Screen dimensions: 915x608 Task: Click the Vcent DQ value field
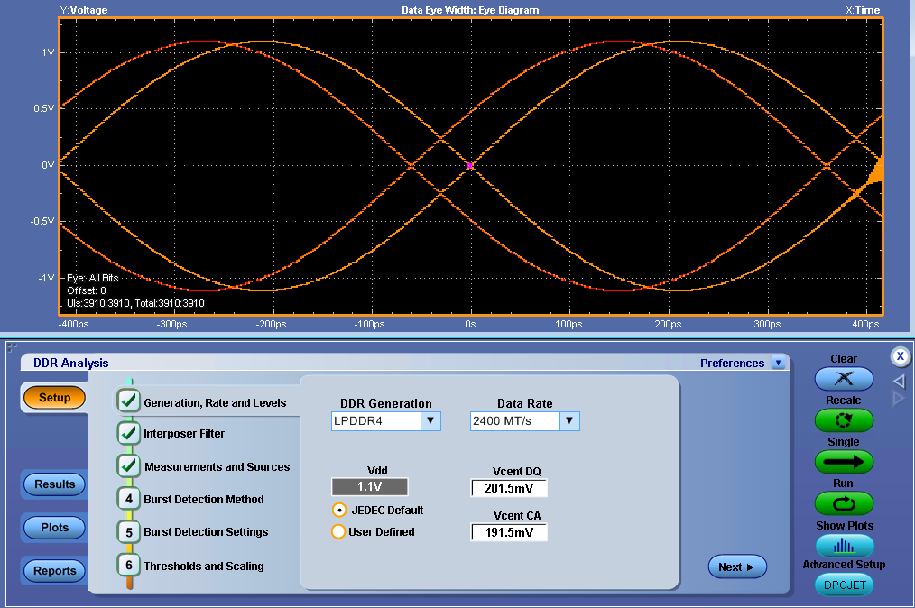(x=509, y=489)
